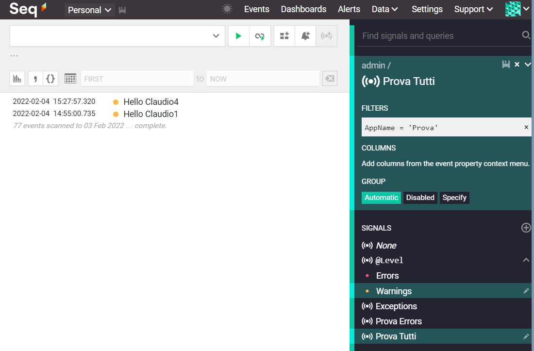Select the Exceptions signal
Screen dimensions: 534x351
[x=396, y=306]
